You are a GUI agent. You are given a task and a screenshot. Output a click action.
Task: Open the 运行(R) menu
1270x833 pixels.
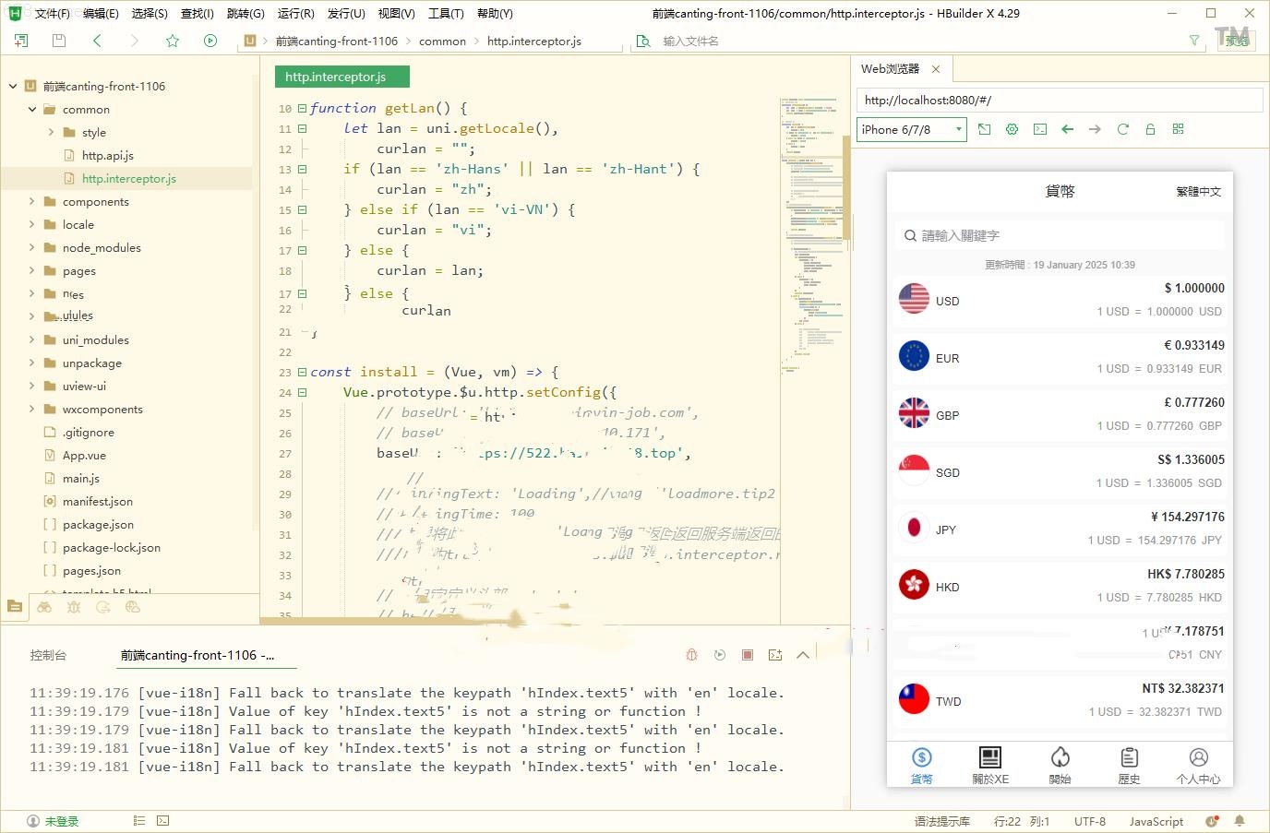[x=295, y=13]
